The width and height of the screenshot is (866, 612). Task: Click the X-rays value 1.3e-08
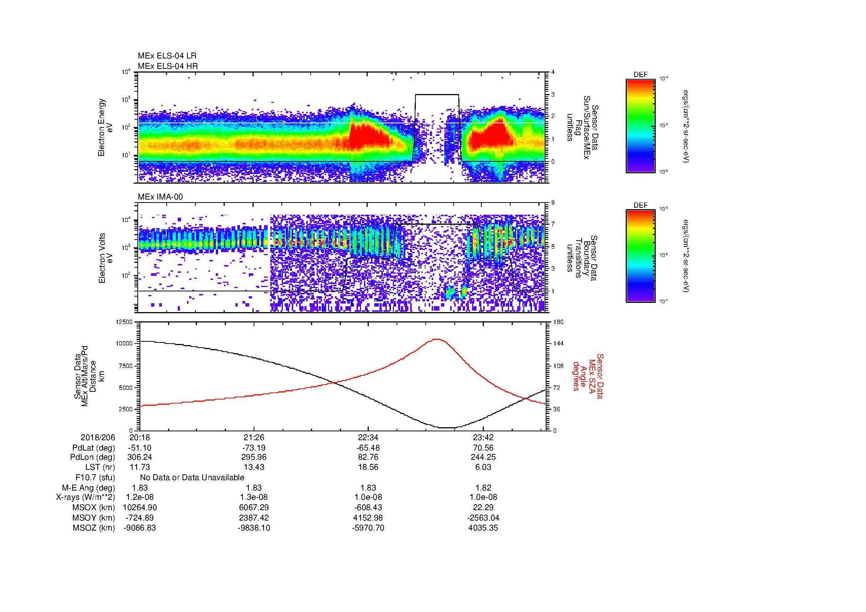point(254,497)
